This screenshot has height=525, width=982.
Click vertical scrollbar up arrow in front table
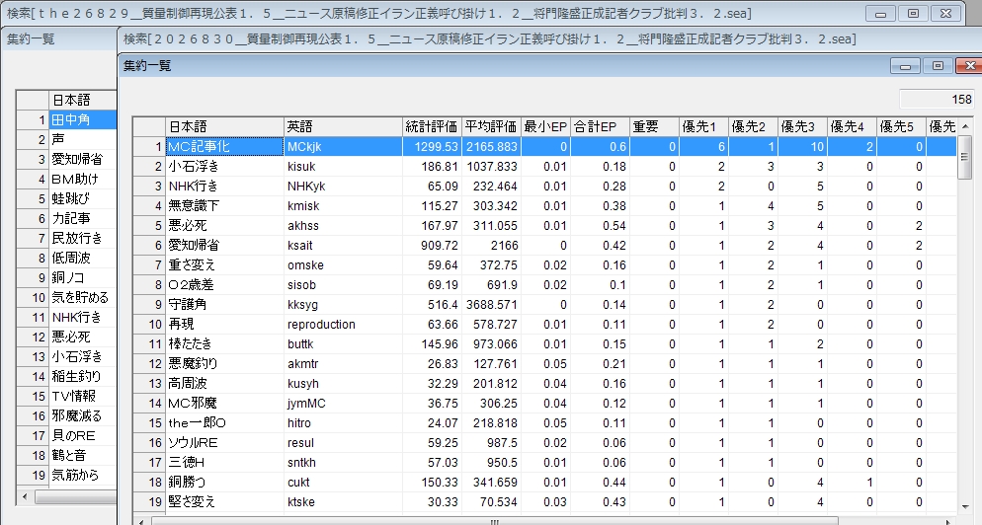point(964,126)
